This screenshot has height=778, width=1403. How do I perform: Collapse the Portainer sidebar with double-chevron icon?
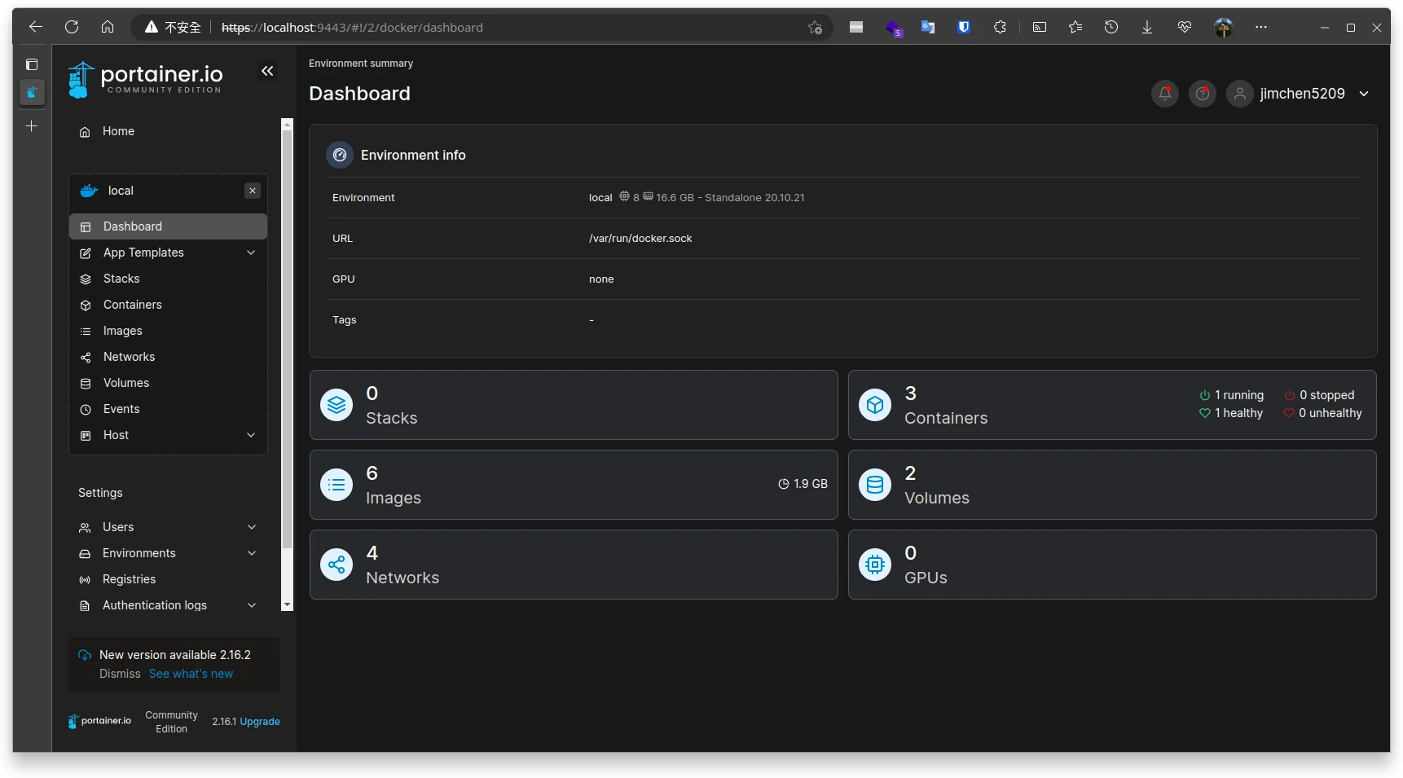pos(267,72)
